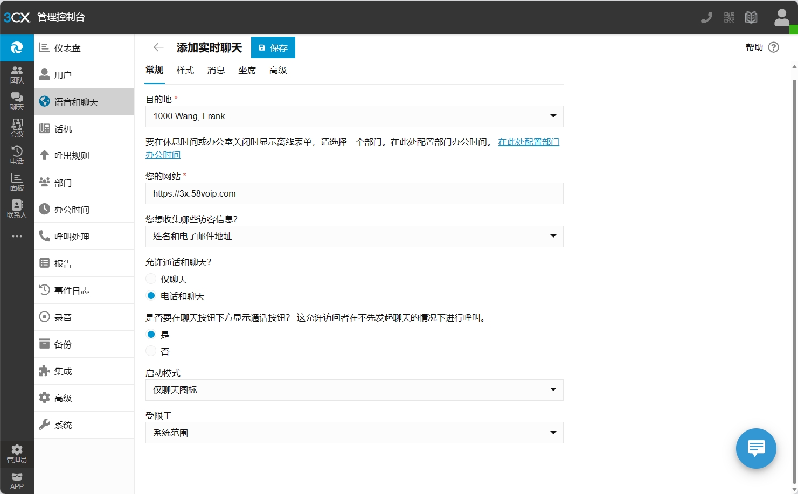This screenshot has height=494, width=798.
Task: Select the 仅聊天 radio option
Action: (151, 279)
